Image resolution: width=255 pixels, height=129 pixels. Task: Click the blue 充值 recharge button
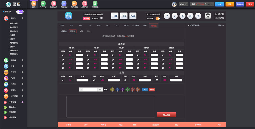220,4
